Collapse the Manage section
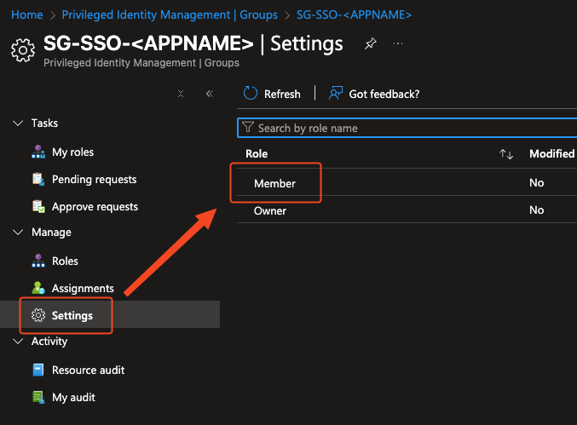Image resolution: width=577 pixels, height=425 pixels. tap(18, 233)
